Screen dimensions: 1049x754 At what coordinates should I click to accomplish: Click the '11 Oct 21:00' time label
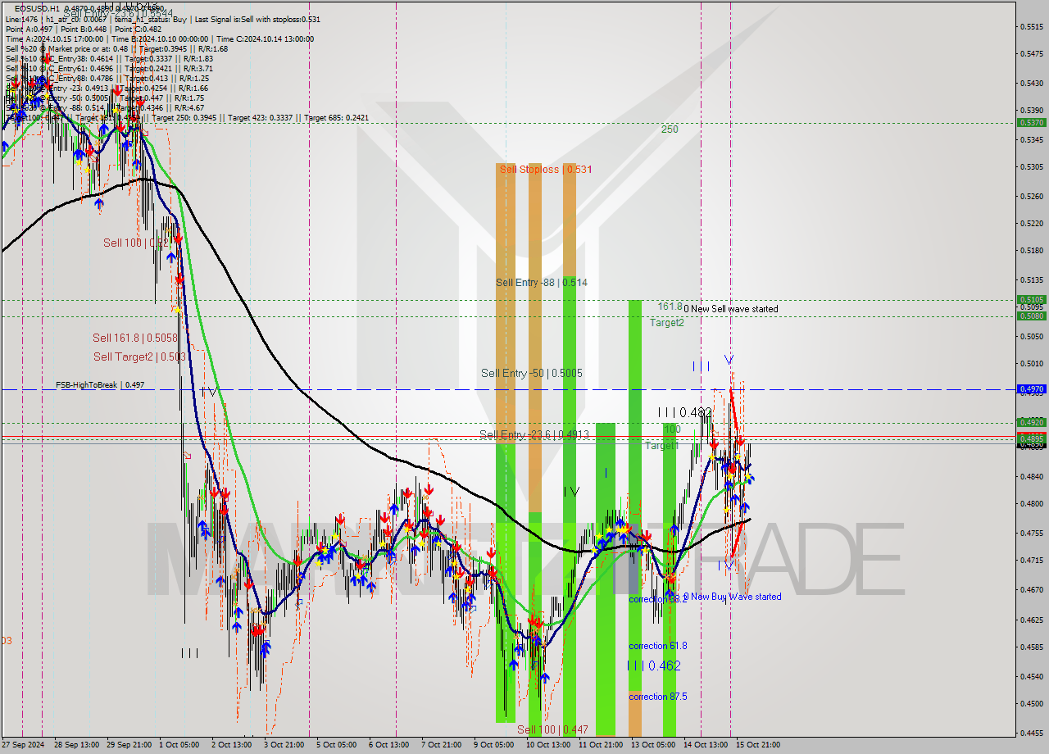pyautogui.click(x=601, y=745)
